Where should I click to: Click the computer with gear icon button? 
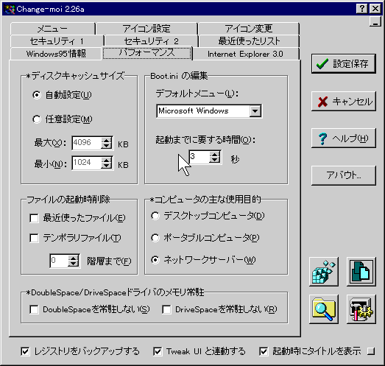(361, 309)
